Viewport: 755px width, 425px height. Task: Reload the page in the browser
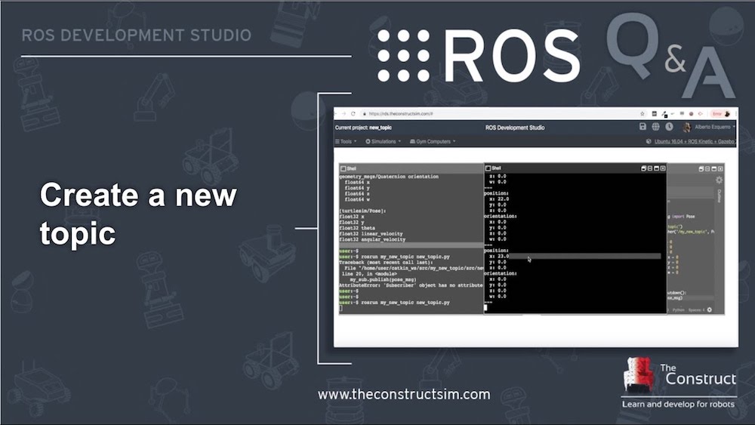[353, 114]
